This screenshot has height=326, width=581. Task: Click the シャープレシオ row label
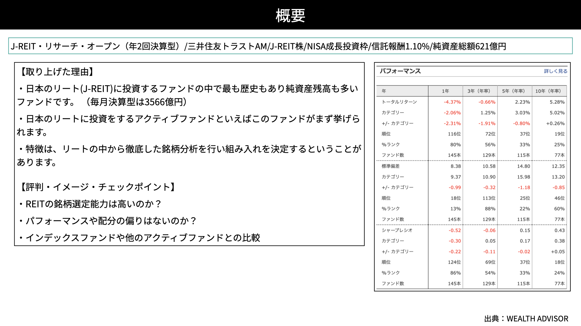point(397,230)
